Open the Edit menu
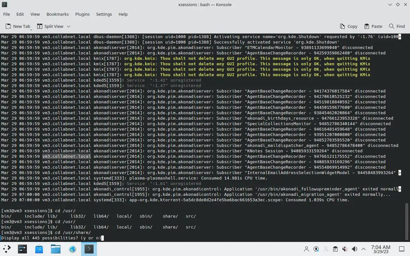This screenshot has width=410, height=256. [x=20, y=14]
